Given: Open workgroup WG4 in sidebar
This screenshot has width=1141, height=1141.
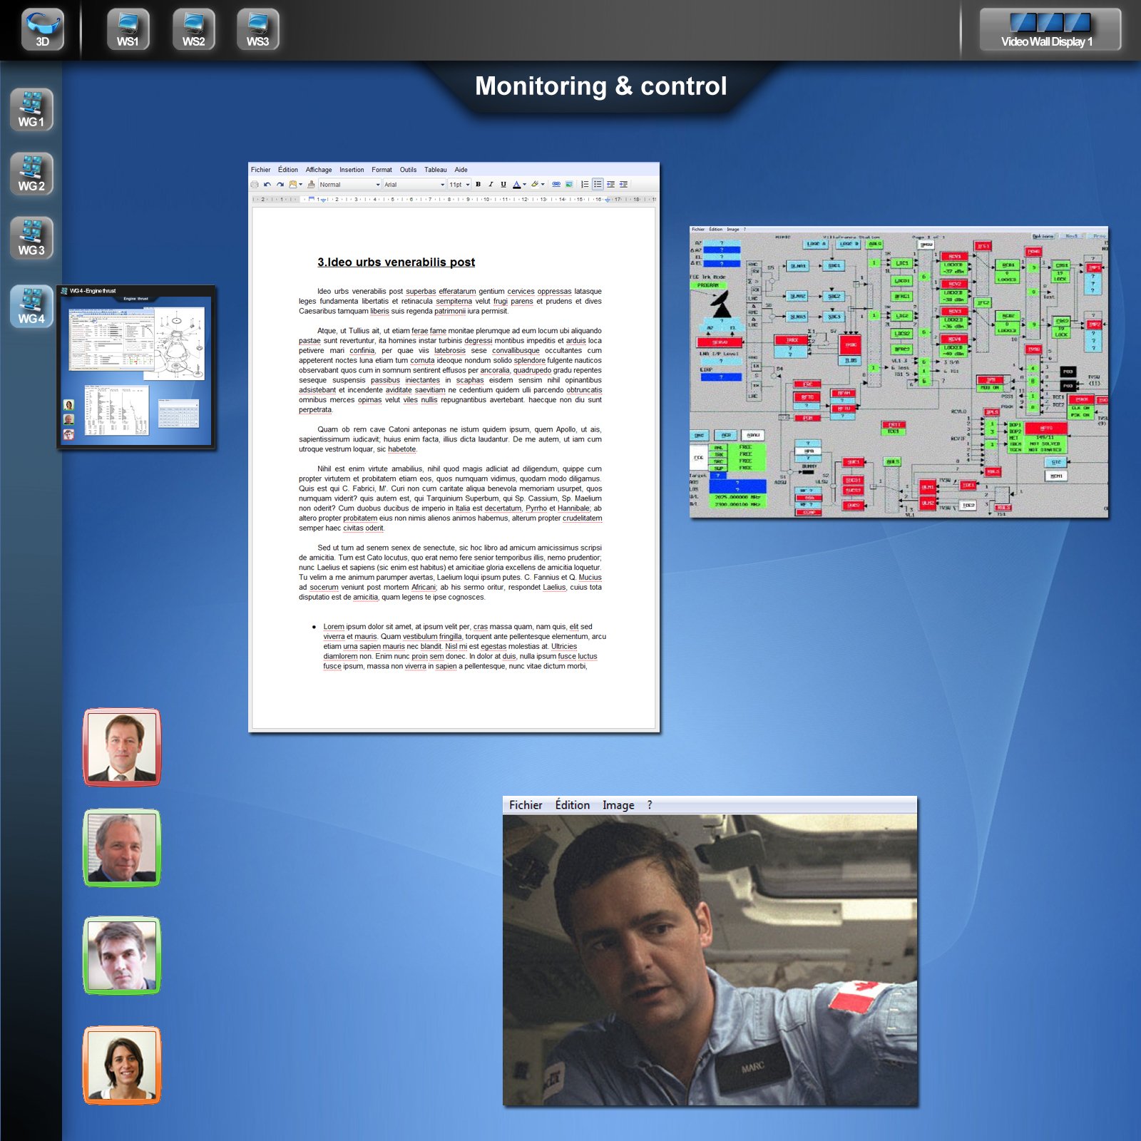Looking at the screenshot, I should point(31,306).
